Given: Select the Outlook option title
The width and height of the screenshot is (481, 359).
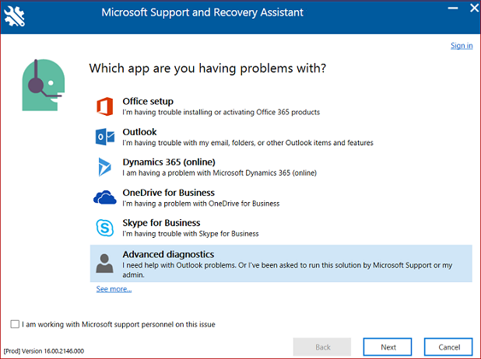Looking at the screenshot, I should coord(139,132).
